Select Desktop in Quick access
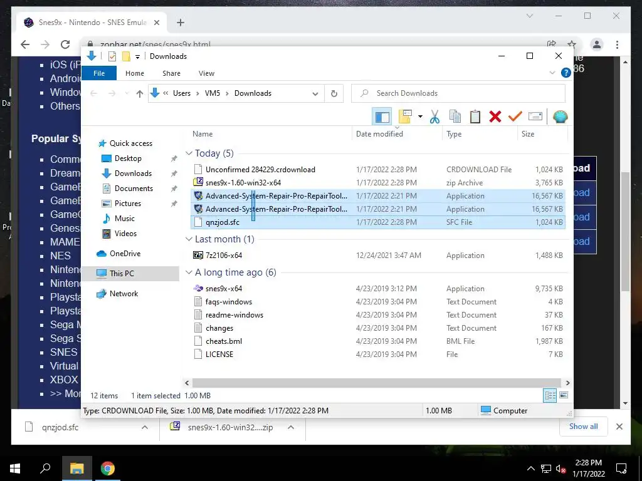 point(128,158)
